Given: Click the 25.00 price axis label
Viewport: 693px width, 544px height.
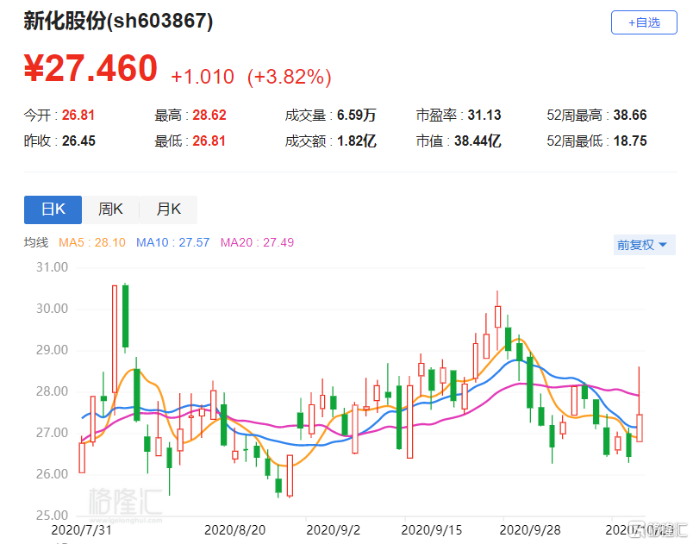Looking at the screenshot, I should 53,516.
